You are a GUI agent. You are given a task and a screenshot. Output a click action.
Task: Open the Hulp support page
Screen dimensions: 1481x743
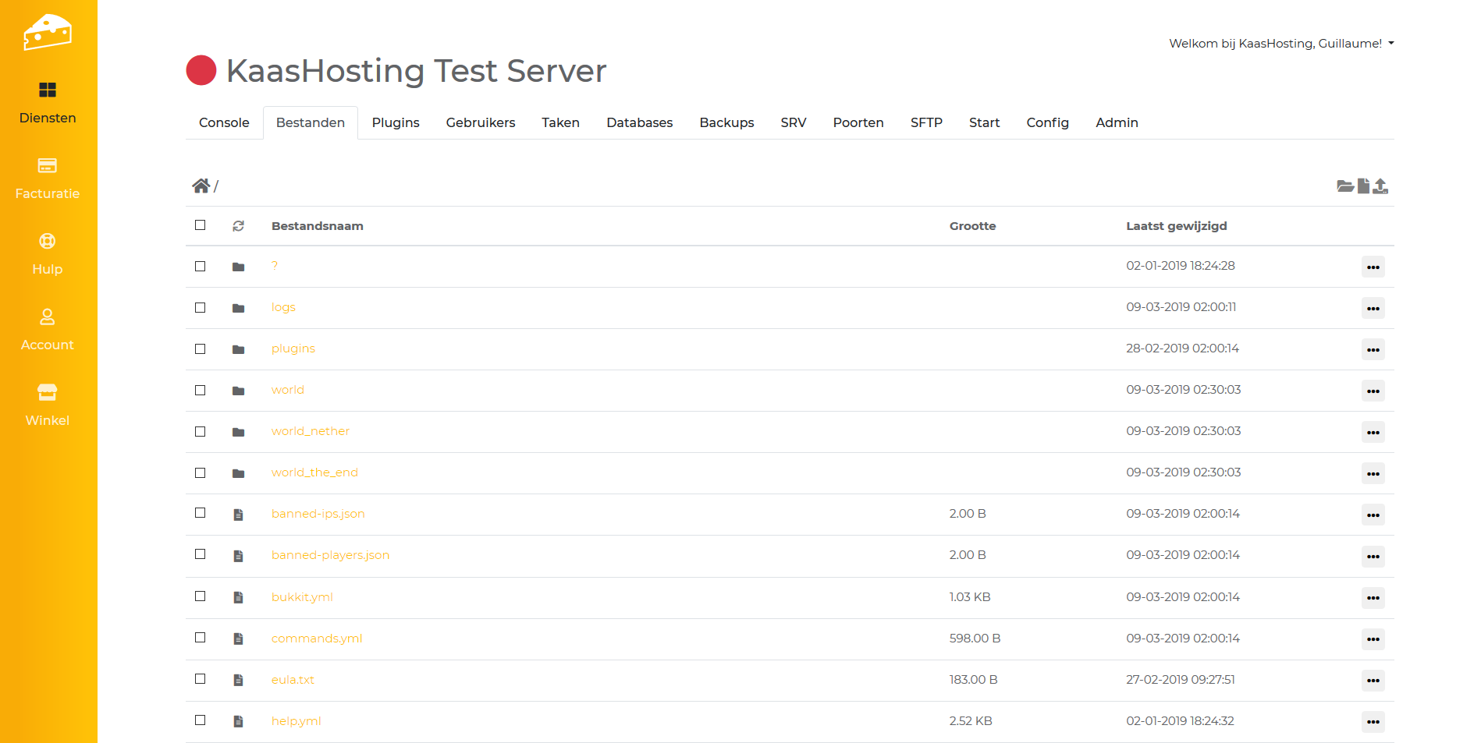(x=48, y=254)
